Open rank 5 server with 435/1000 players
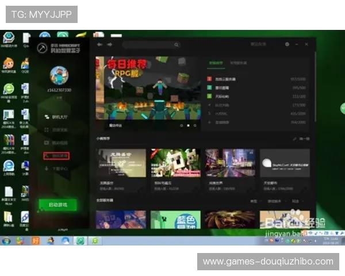 click(256, 114)
